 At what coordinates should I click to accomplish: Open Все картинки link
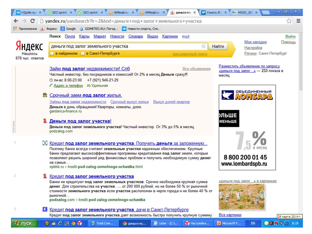tap(230, 215)
